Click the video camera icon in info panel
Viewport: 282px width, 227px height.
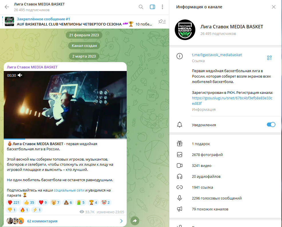(x=180, y=165)
